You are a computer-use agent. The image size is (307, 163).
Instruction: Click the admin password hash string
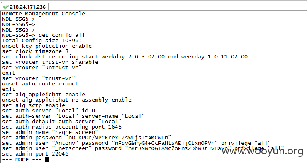click(118, 138)
